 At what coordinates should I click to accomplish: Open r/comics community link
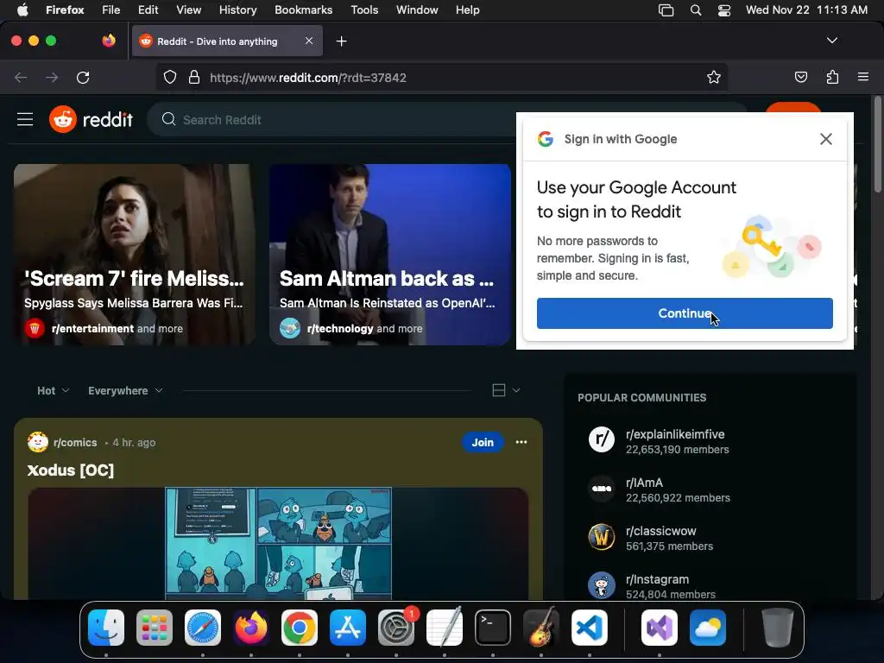pyautogui.click(x=75, y=443)
